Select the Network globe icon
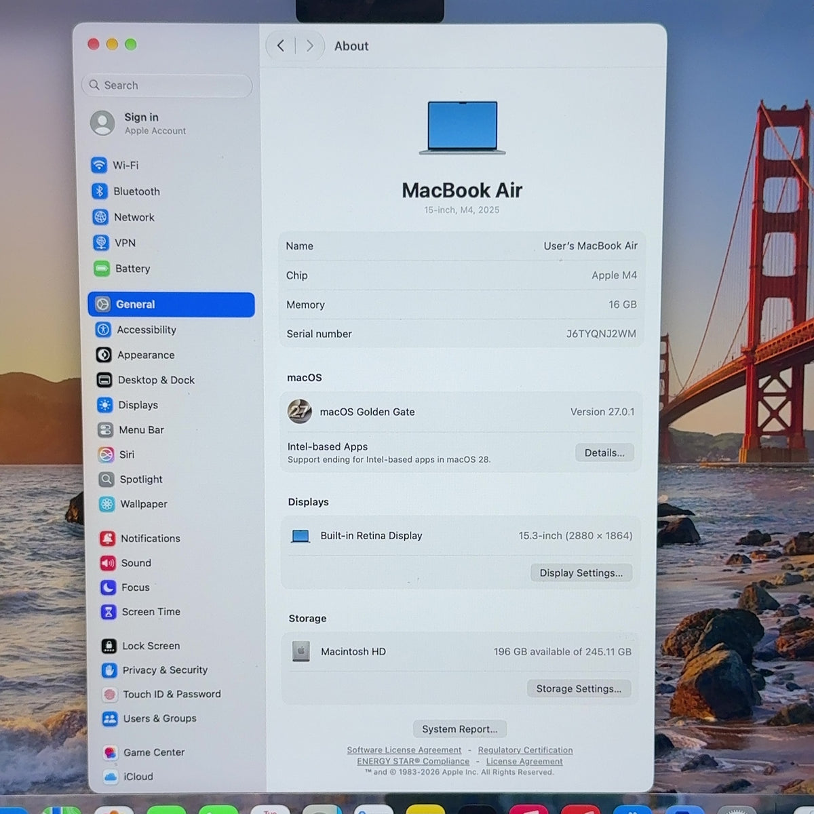 pos(100,217)
